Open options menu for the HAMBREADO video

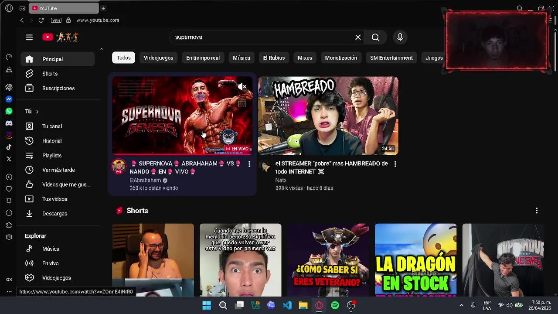(395, 164)
